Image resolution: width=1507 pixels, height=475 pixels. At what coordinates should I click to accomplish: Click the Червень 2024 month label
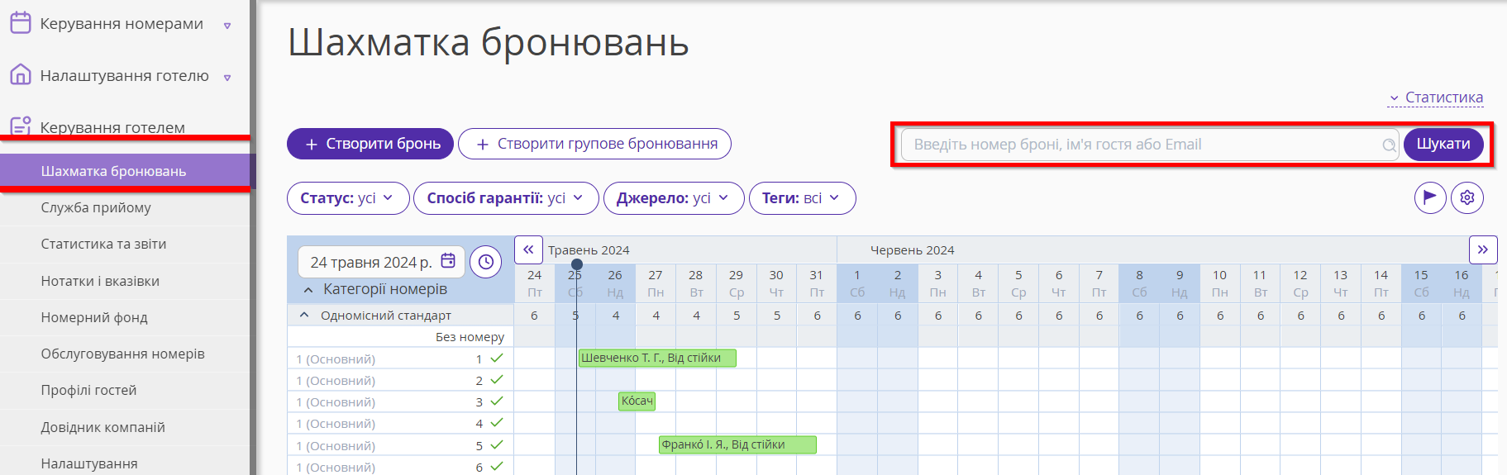point(912,250)
